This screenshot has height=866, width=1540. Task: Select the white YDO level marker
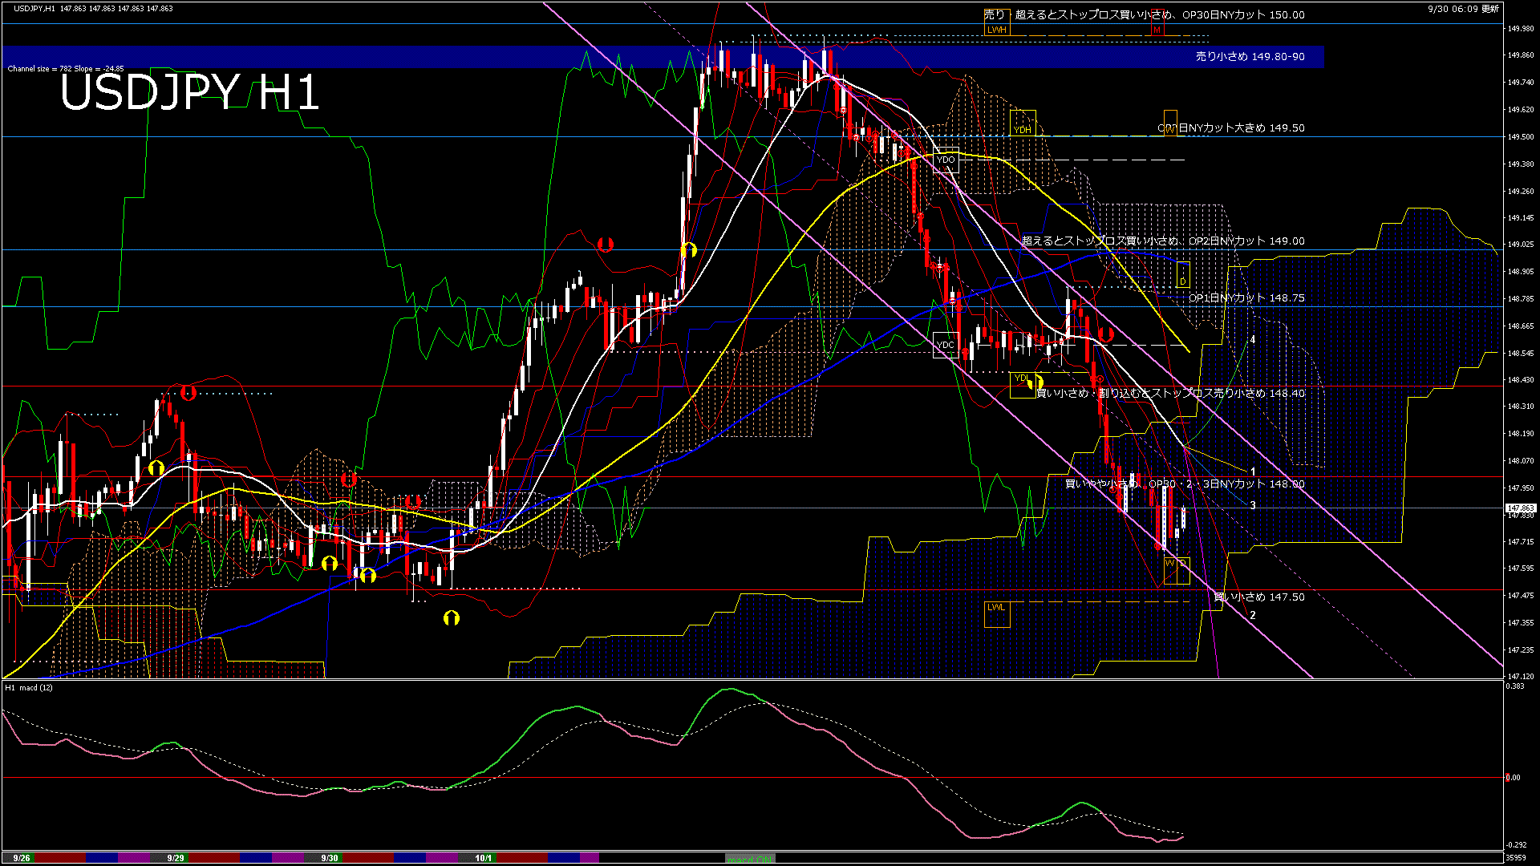pyautogui.click(x=946, y=160)
